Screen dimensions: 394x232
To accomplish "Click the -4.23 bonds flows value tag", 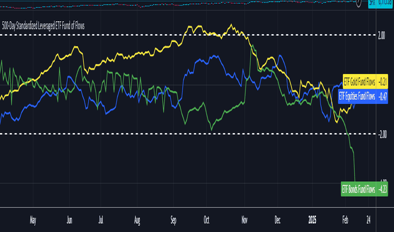I will tap(382, 189).
